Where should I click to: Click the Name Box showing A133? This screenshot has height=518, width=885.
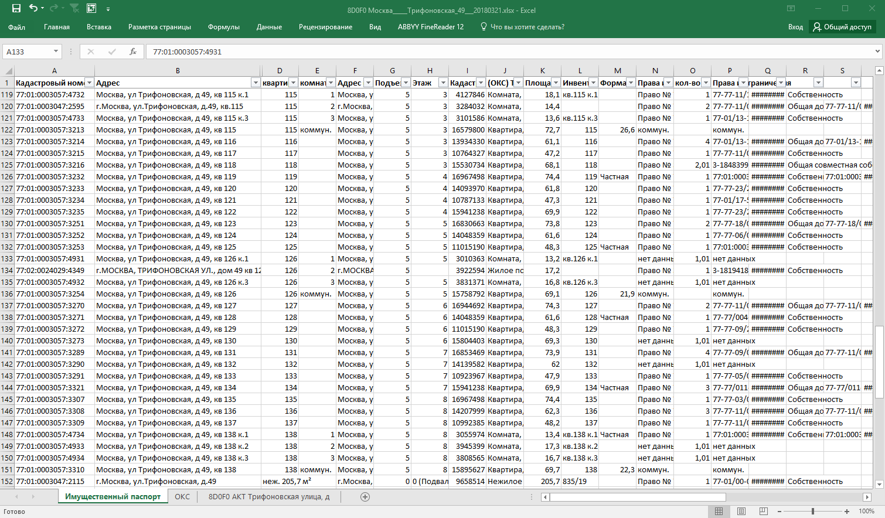(28, 52)
